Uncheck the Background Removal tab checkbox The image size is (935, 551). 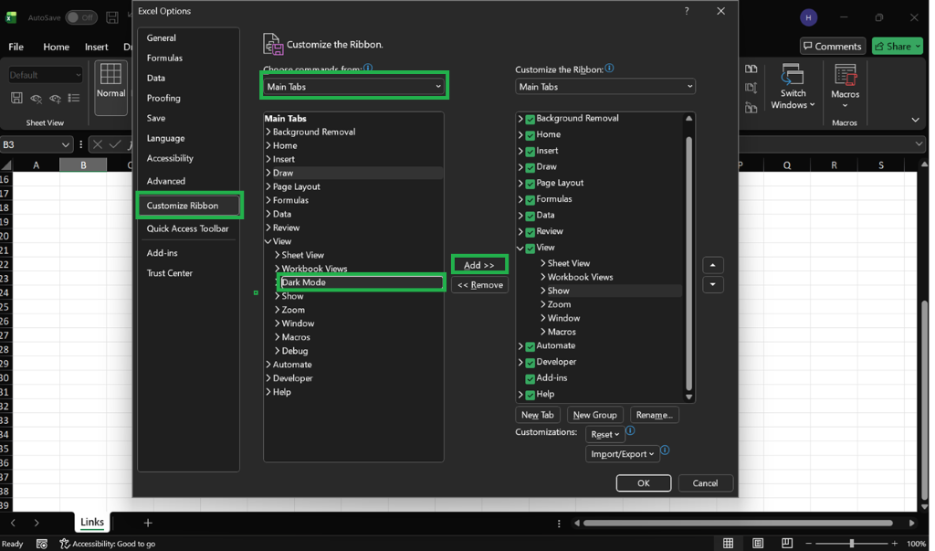tap(530, 119)
